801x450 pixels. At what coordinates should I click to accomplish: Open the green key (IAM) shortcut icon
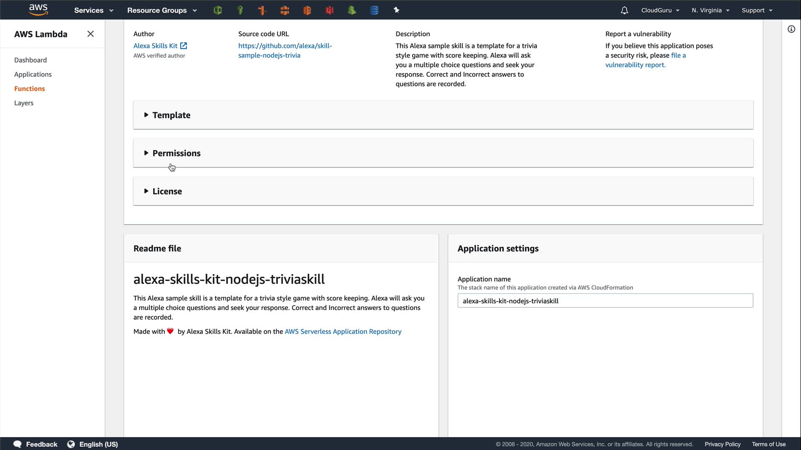tap(240, 10)
